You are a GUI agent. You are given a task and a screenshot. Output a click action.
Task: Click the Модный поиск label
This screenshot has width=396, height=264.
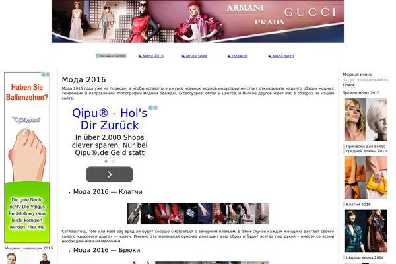[357, 75]
